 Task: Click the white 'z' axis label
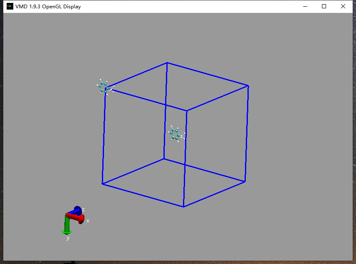tap(82, 210)
